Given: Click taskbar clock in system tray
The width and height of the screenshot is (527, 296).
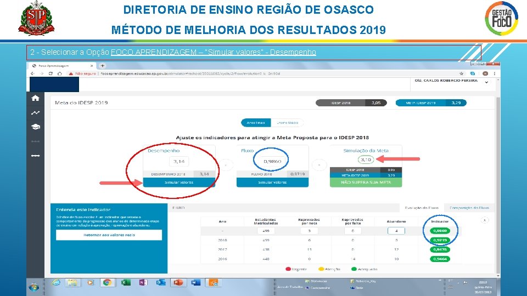Looking at the screenshot, I should pos(483,287).
